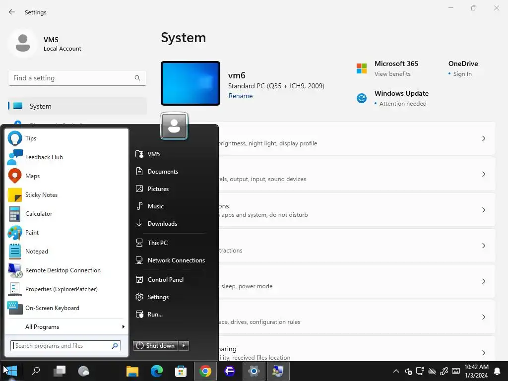This screenshot has width=508, height=381.
Task: Click the Windows Start button
Action: pos(10,371)
